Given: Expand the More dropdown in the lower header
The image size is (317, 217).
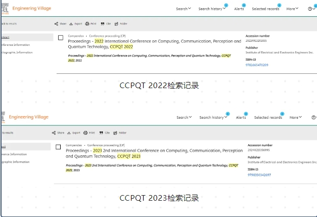Looking at the screenshot, I should [296, 117].
